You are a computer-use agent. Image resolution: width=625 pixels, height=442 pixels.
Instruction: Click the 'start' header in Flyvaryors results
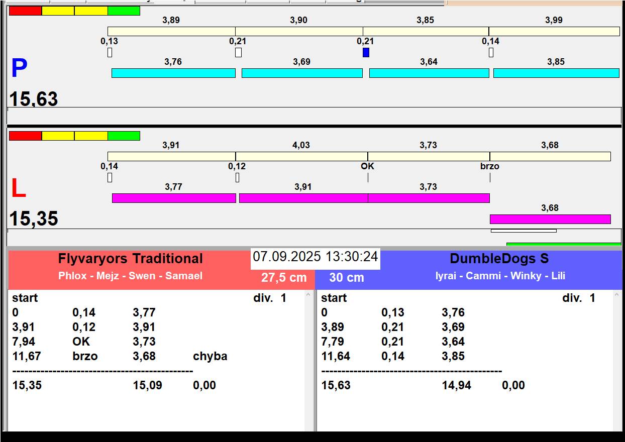pyautogui.click(x=25, y=298)
